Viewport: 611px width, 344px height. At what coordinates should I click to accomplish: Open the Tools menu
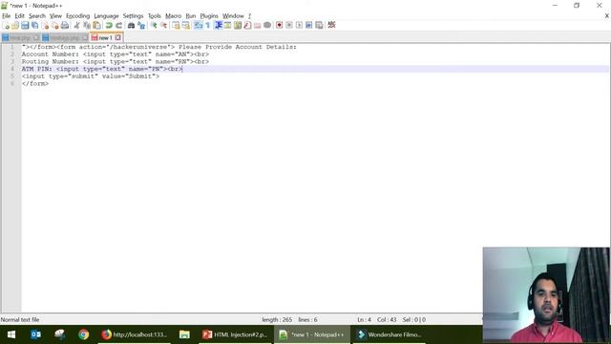155,16
